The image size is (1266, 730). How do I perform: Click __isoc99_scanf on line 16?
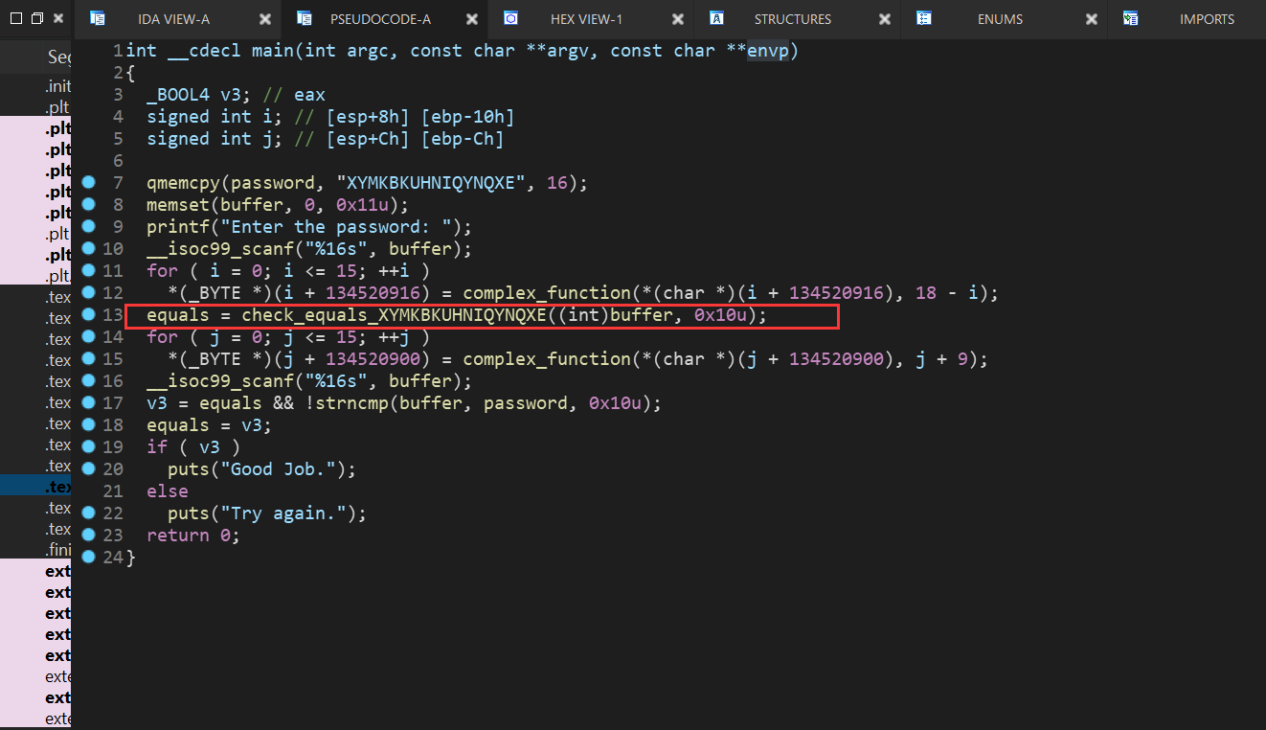click(220, 381)
